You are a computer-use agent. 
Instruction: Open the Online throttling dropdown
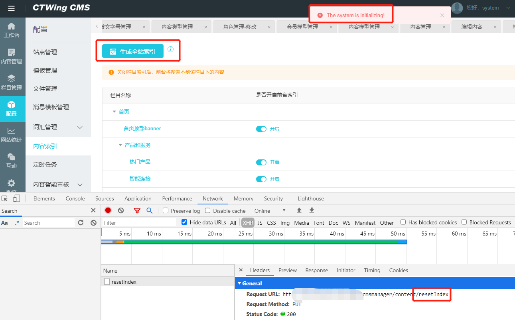pyautogui.click(x=270, y=210)
